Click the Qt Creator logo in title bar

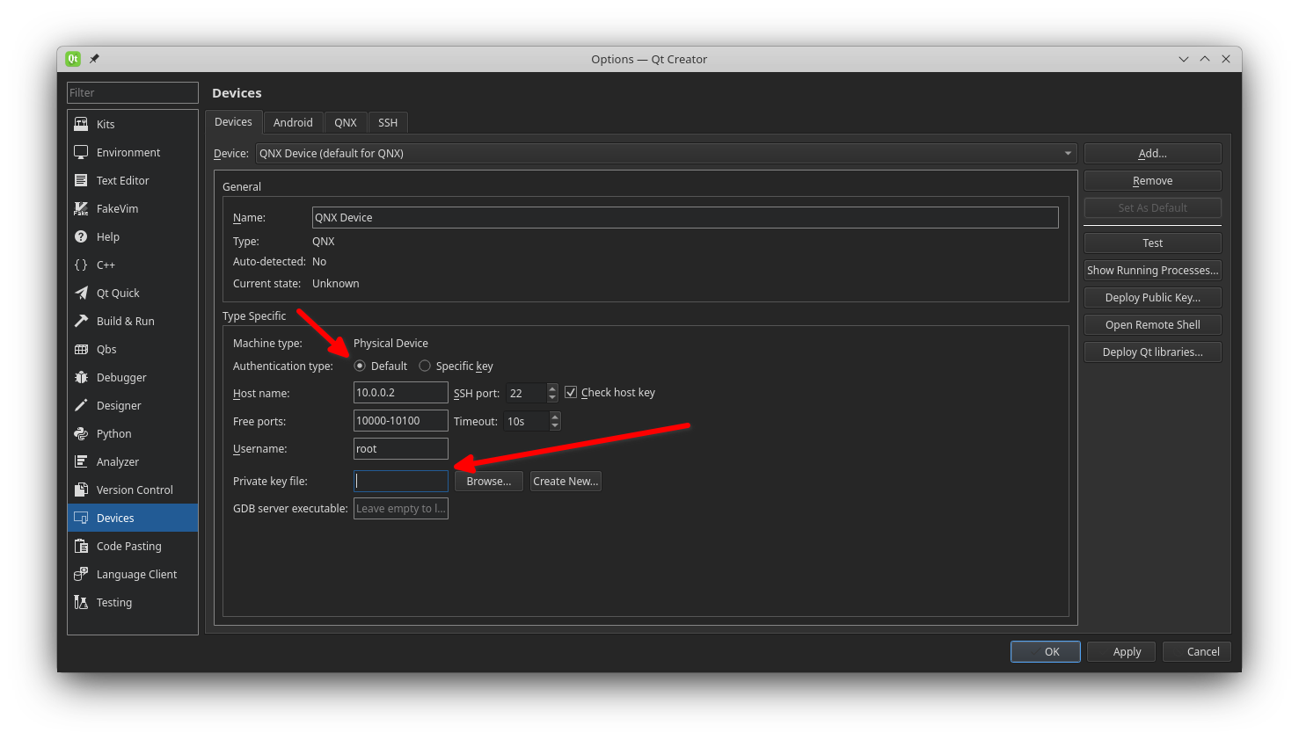coord(73,59)
